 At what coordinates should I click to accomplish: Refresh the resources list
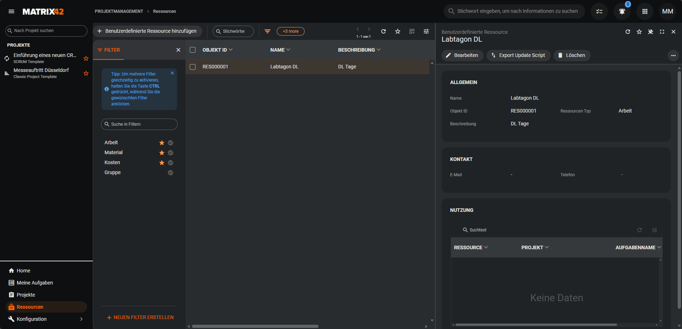tap(383, 31)
